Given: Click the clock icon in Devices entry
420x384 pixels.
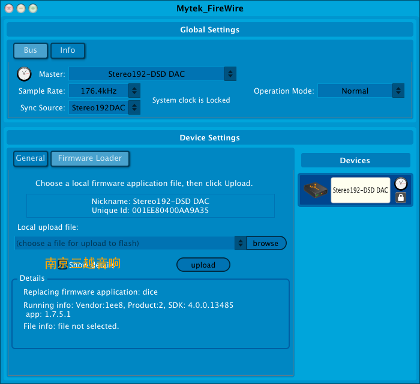Looking at the screenshot, I should [401, 184].
